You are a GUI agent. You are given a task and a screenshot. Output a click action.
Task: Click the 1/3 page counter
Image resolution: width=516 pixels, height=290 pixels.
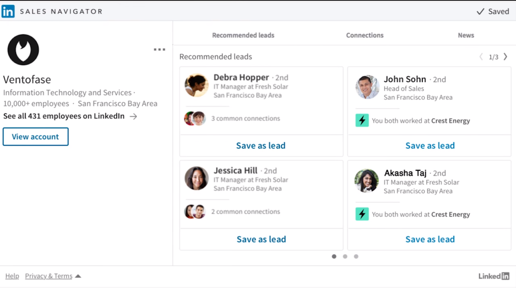pos(493,57)
